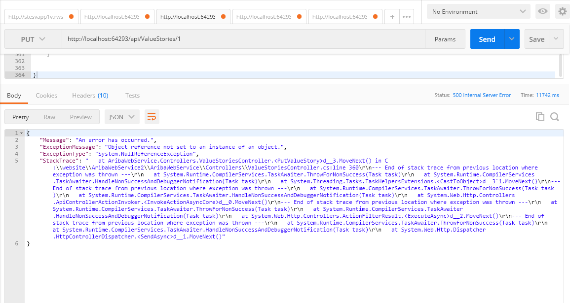Open the response Body tab

point(14,96)
